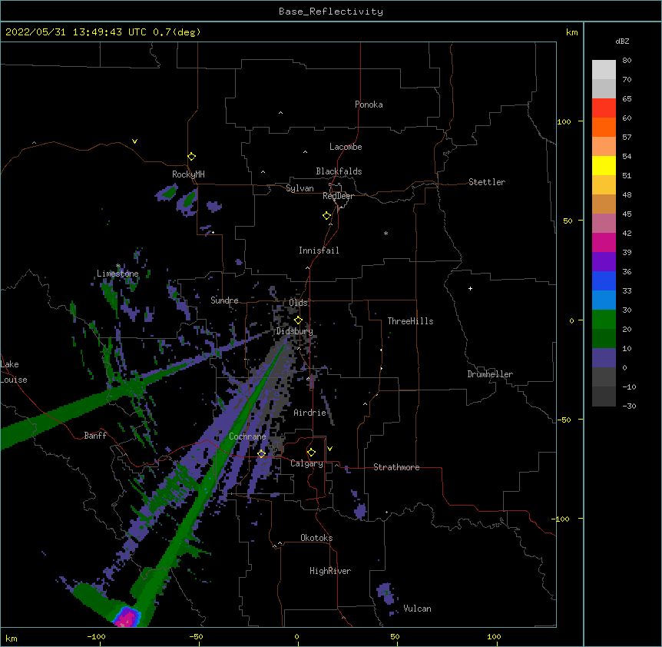The width and height of the screenshot is (662, 647).
Task: Select the Strathmore label
Action: coord(396,467)
